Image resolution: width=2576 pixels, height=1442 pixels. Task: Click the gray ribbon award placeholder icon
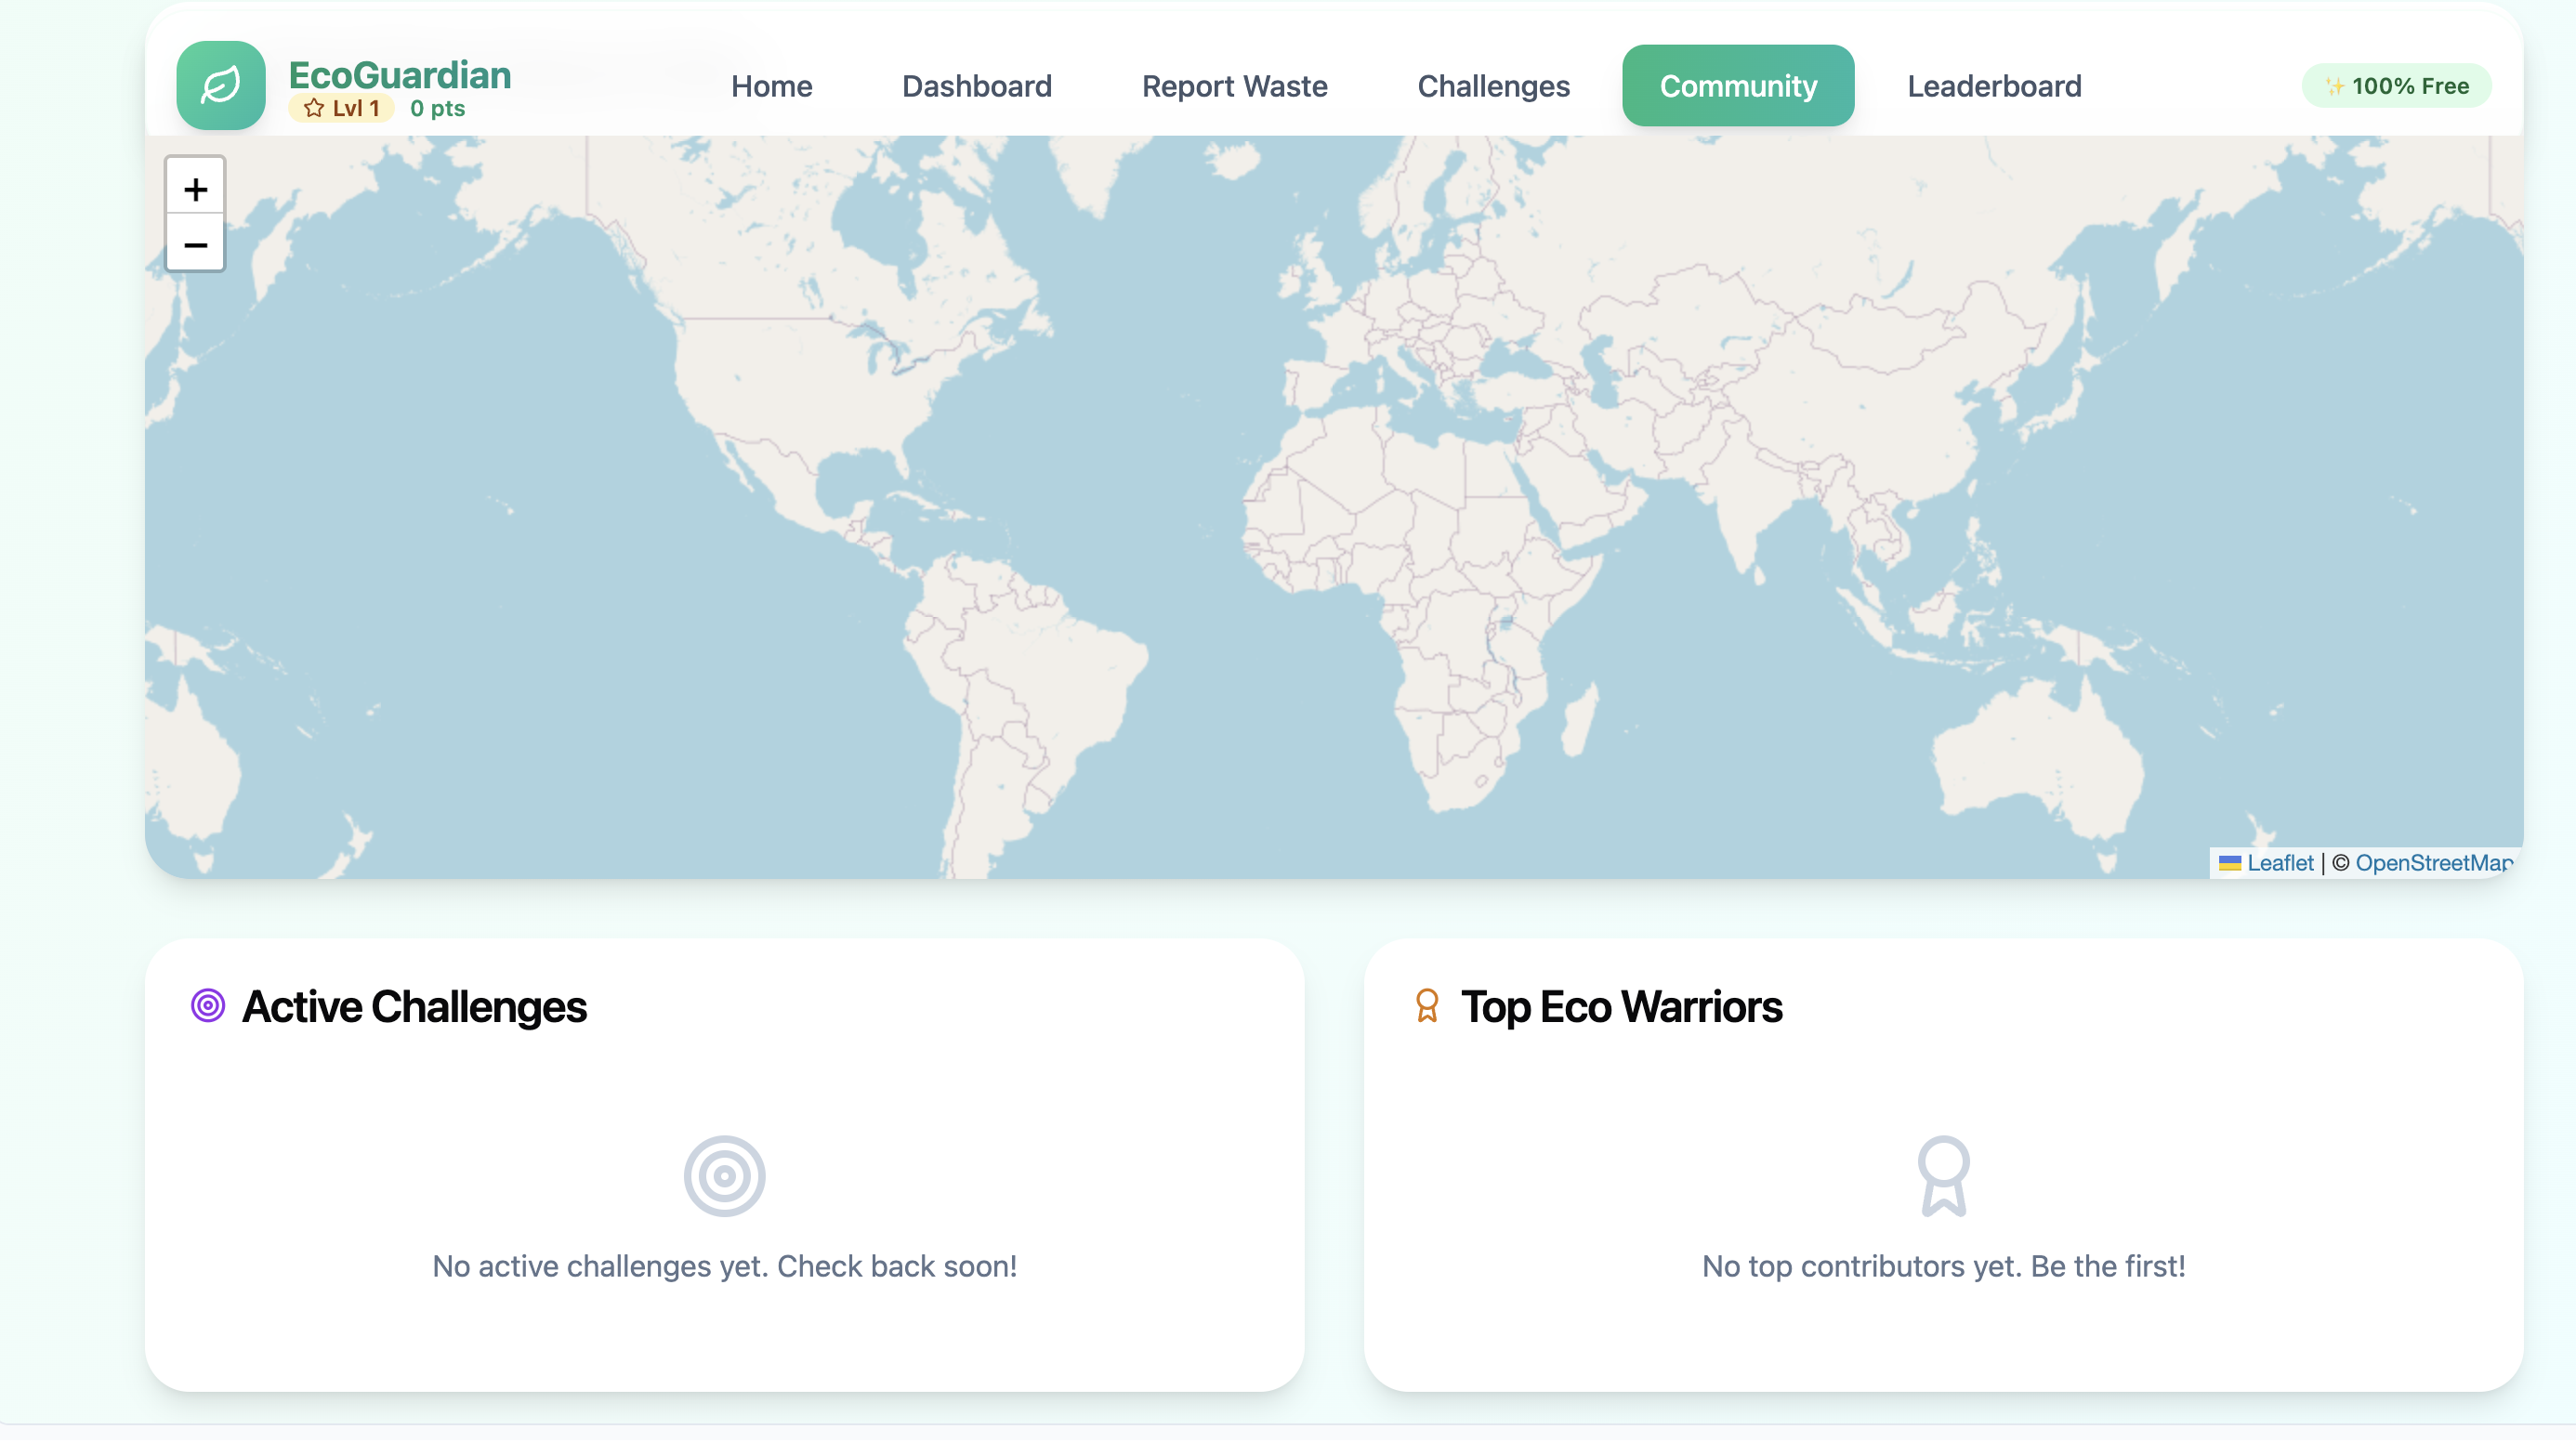point(1943,1176)
